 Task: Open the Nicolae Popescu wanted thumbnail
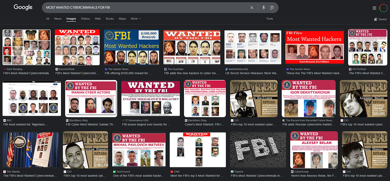(x=86, y=150)
